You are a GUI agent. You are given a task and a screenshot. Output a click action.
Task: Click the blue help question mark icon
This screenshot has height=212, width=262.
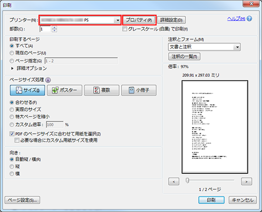coord(249,18)
